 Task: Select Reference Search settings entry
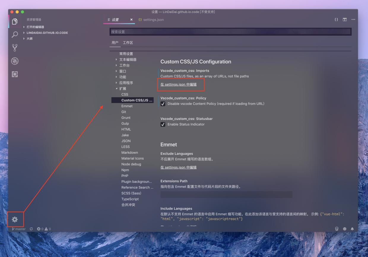coord(137,188)
